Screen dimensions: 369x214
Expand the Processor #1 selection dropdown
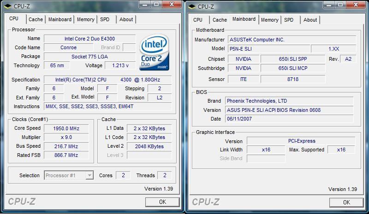coord(89,175)
